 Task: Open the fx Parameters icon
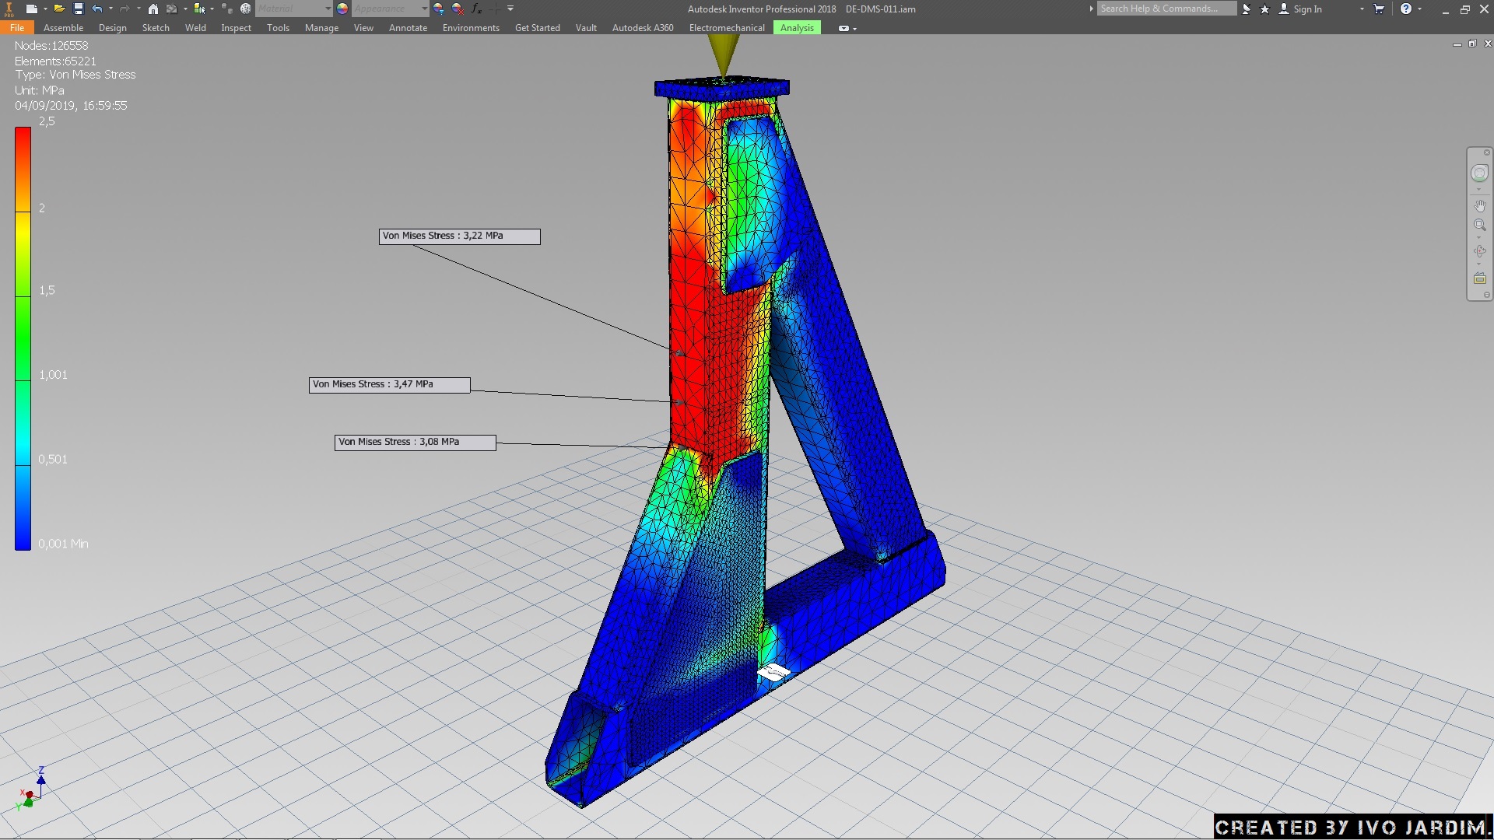(476, 9)
